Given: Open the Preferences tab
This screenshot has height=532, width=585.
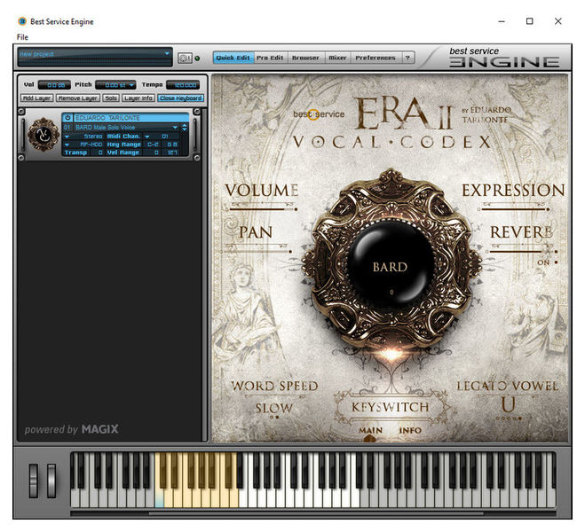Looking at the screenshot, I should (x=376, y=59).
